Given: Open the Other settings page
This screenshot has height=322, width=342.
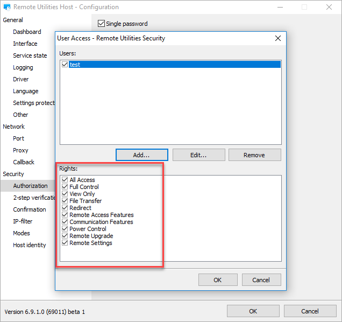Looking at the screenshot, I should coord(20,115).
